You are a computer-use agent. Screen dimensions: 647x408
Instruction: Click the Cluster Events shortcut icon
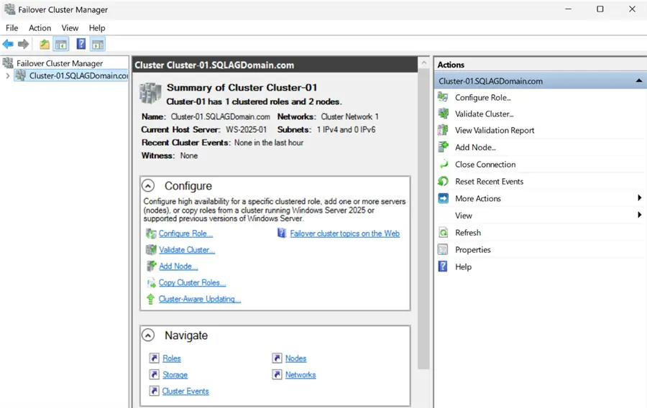point(154,391)
